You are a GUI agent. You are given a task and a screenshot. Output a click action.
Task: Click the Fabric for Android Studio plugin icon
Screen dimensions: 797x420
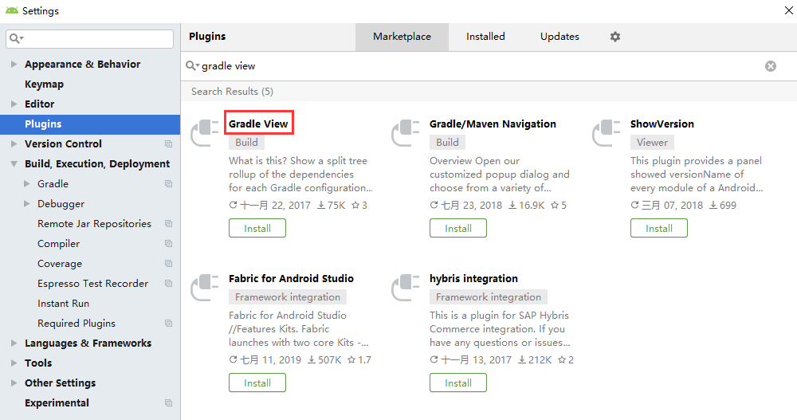[x=204, y=288]
